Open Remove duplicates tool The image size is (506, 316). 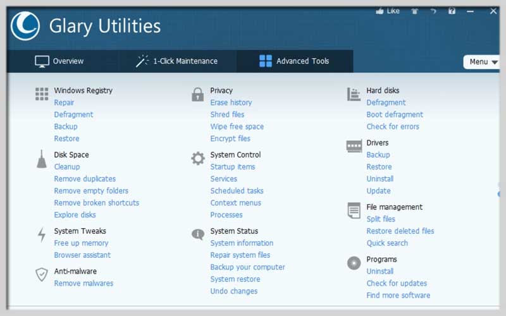(85, 179)
